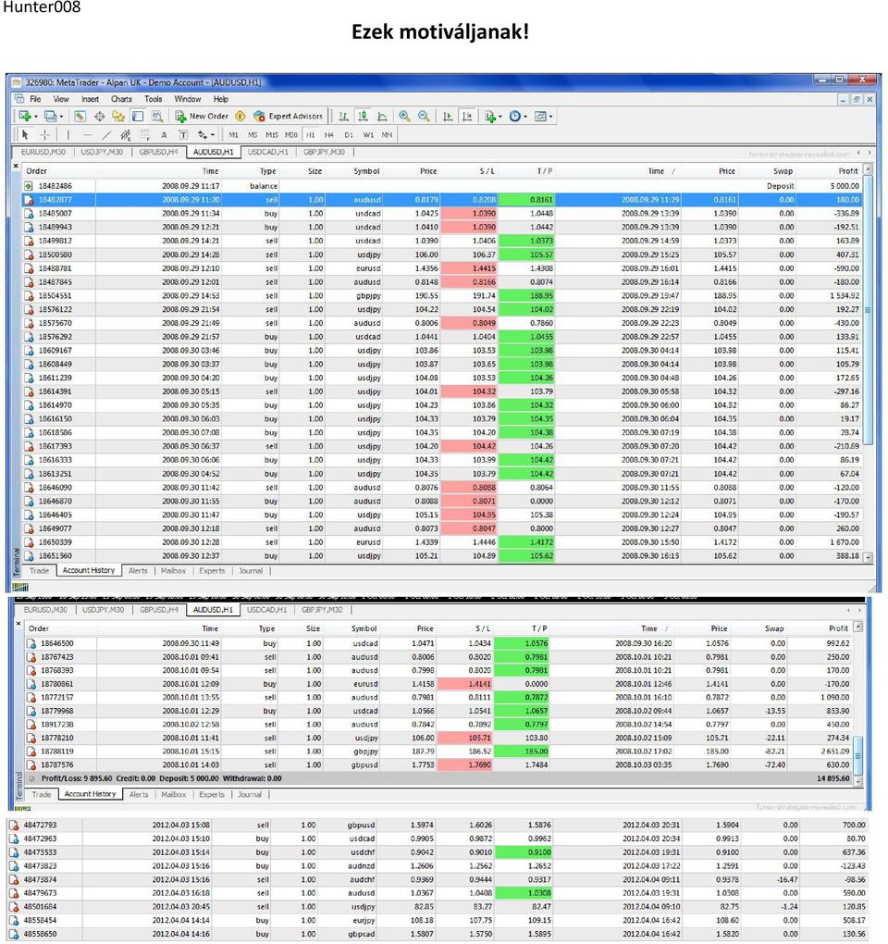Switch timeframe to M1
Image resolution: width=888 pixels, height=944 pixels.
[233, 135]
